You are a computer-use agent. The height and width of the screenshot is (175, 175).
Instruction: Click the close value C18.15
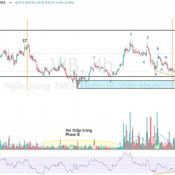pyautogui.click(x=50, y=3)
